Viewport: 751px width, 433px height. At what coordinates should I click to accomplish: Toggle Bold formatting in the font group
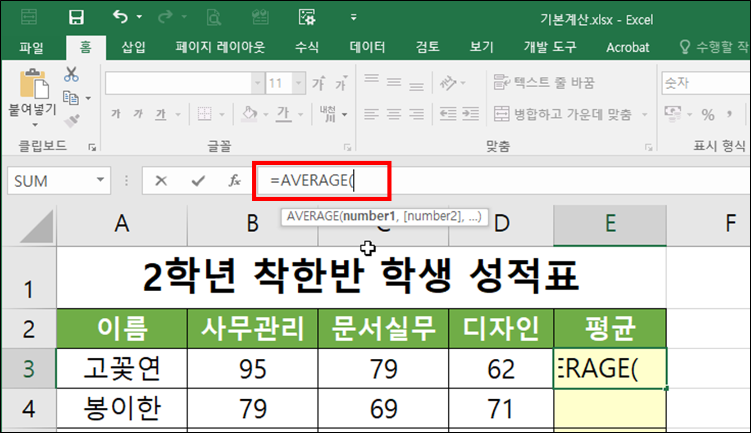pyautogui.click(x=115, y=114)
